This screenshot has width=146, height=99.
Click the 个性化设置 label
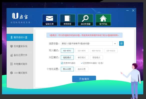(x=53, y=69)
